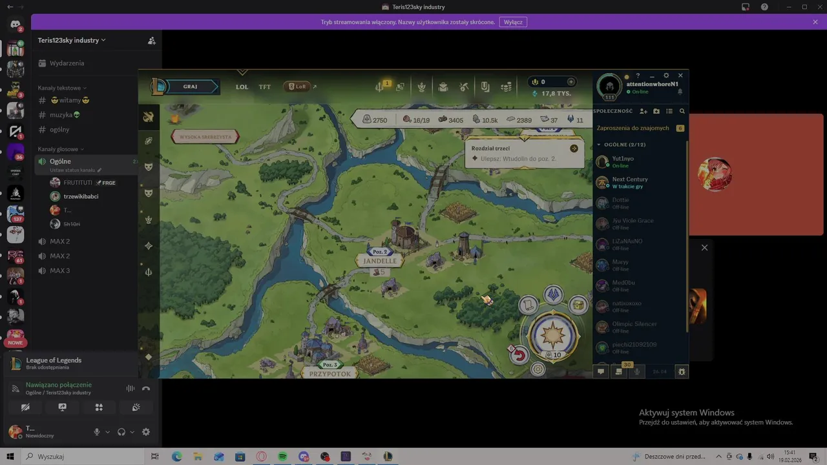The width and height of the screenshot is (827, 465).
Task: Expand the microphone input options chevron
Action: [107, 432]
